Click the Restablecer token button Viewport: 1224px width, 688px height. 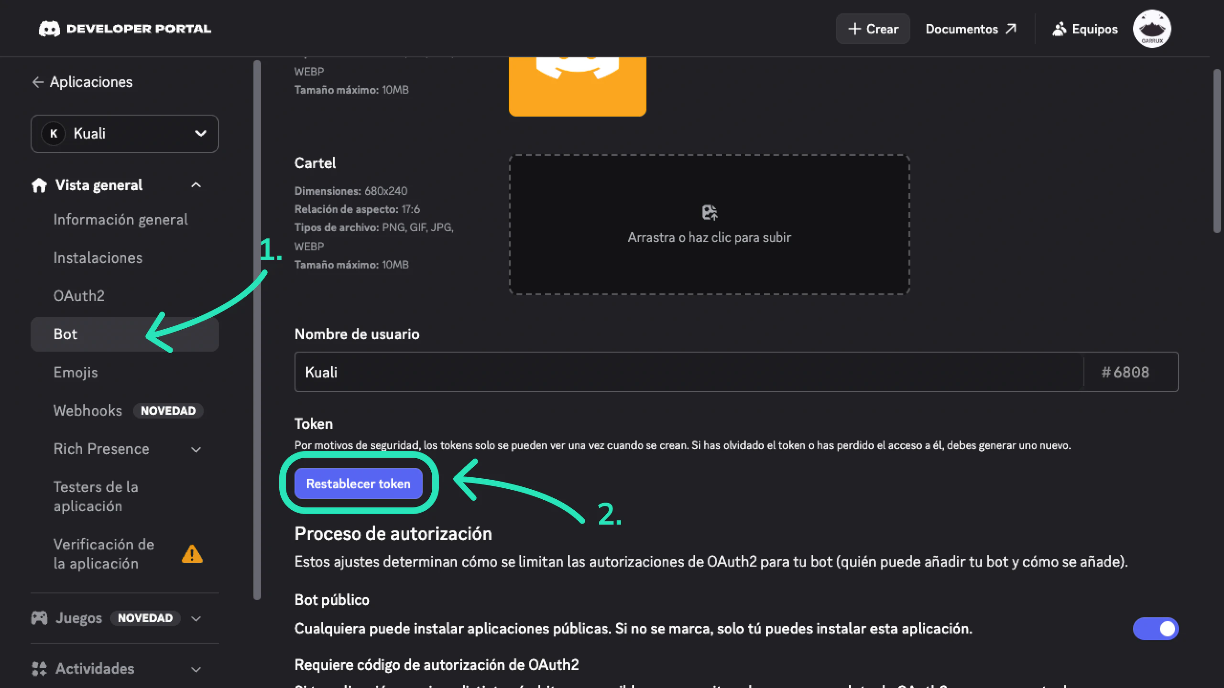click(x=358, y=484)
